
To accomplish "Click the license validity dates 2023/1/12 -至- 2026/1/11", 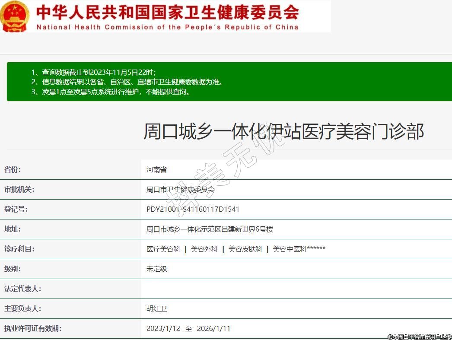I will click(x=188, y=329).
